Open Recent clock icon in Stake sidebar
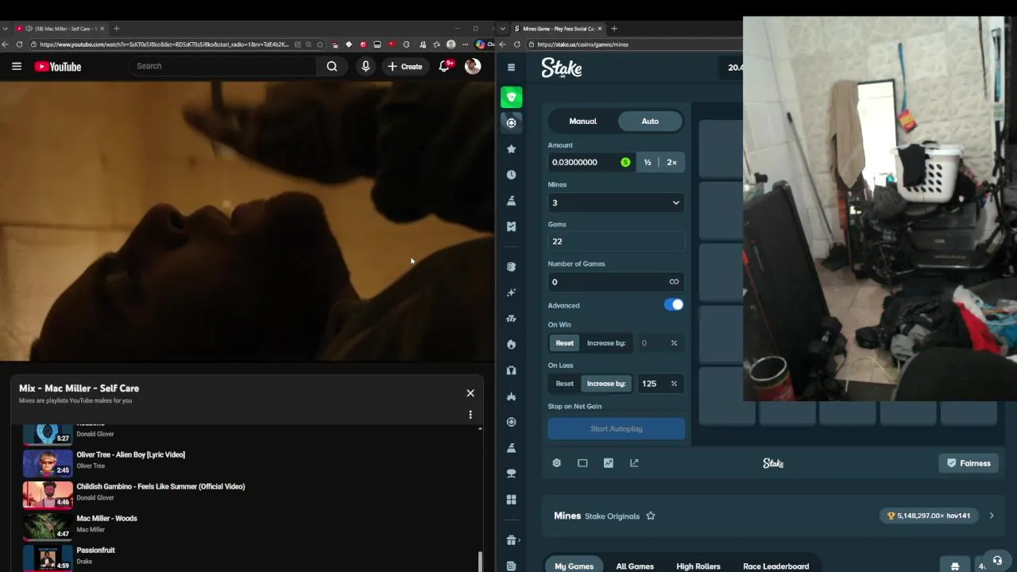 [x=512, y=175]
